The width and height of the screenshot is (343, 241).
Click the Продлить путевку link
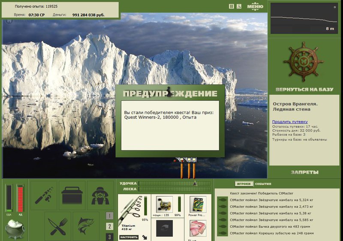coord(290,122)
